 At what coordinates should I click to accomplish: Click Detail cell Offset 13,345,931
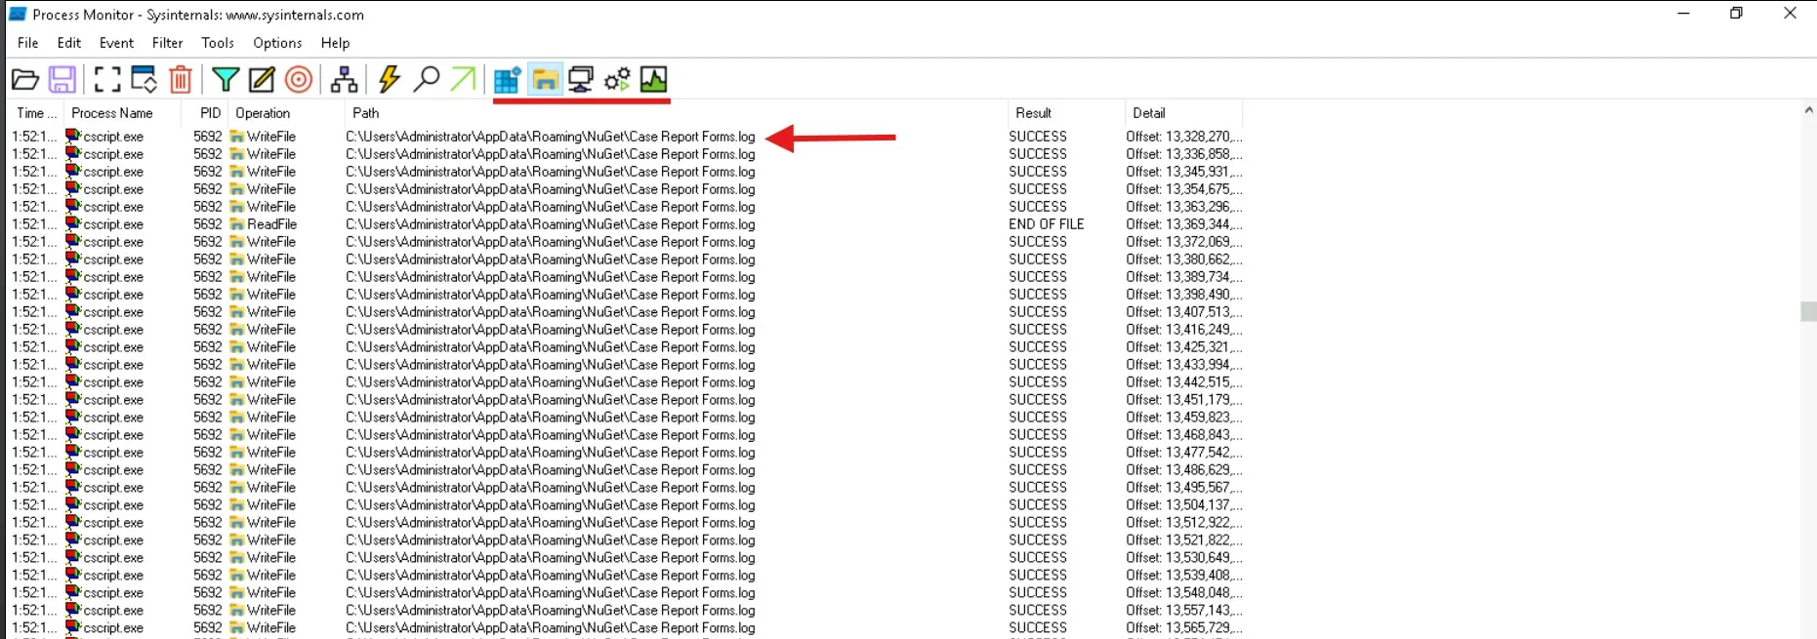(1184, 172)
